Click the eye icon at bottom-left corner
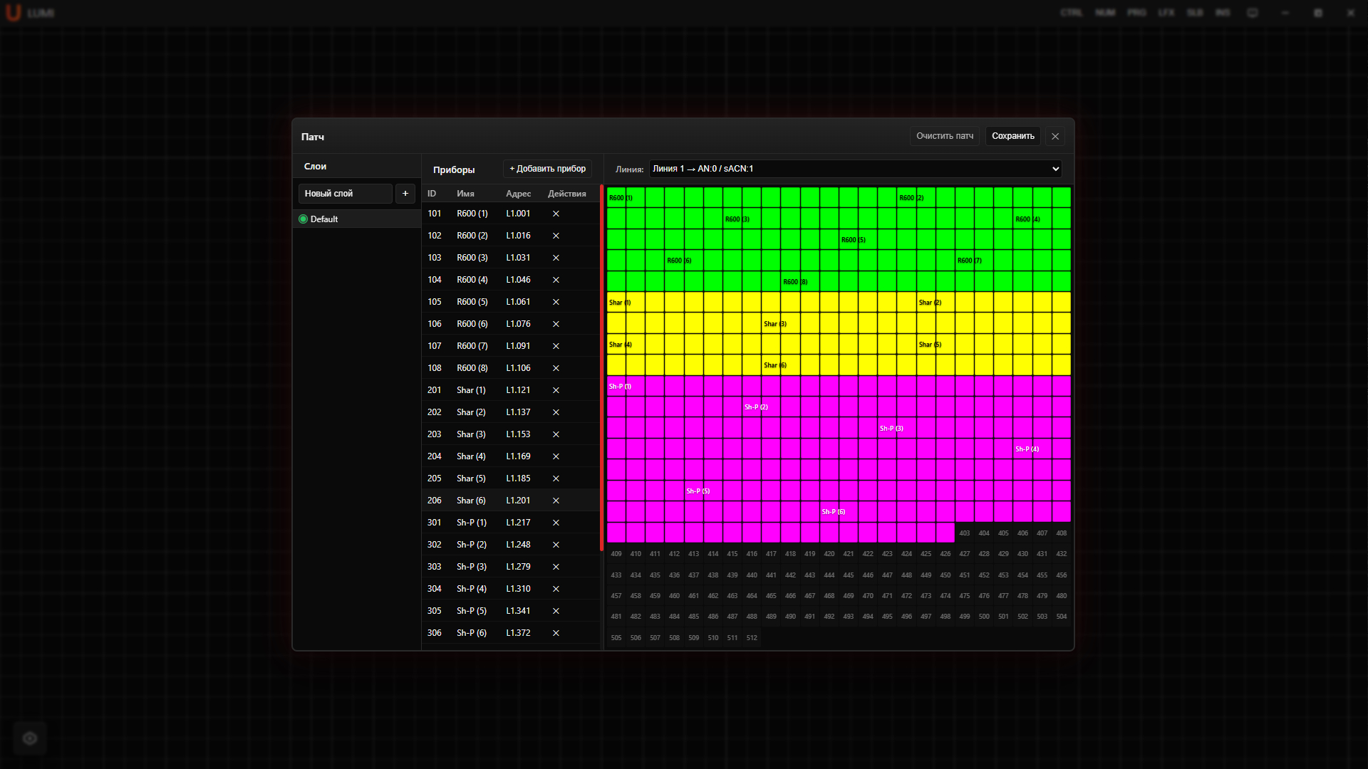 30,738
